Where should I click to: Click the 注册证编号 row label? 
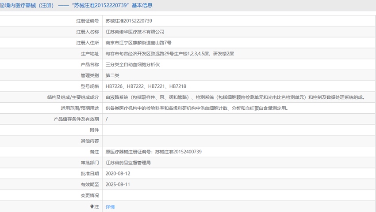pos(88,21)
